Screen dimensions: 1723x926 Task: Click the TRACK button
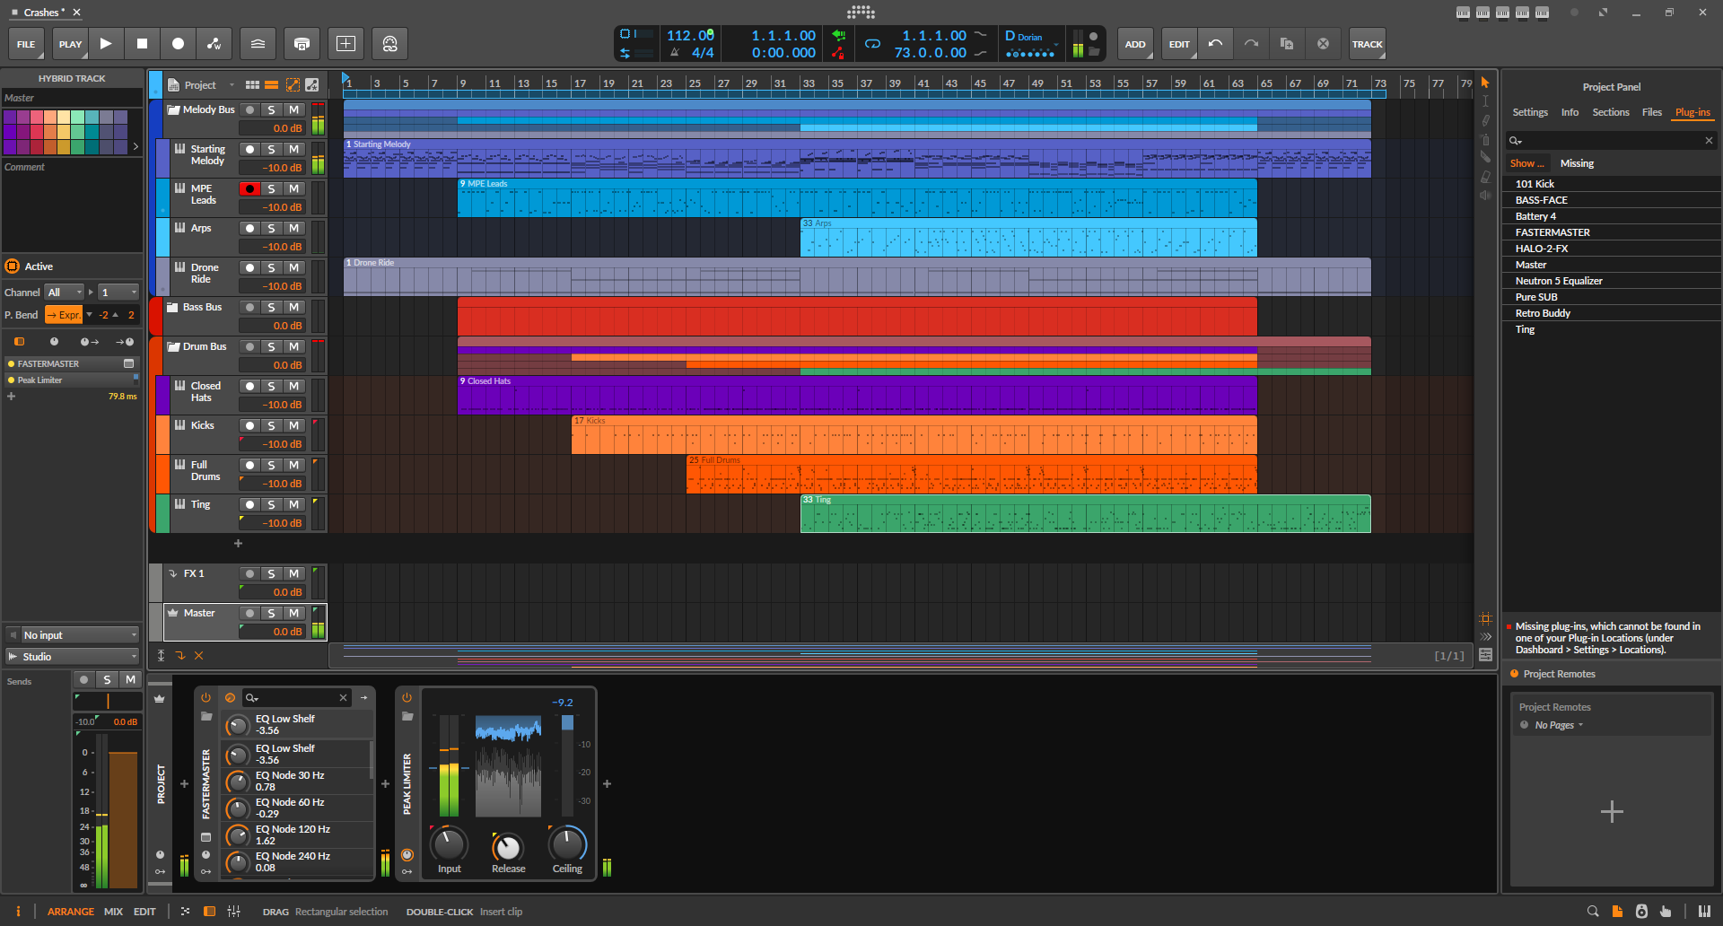[1368, 43]
